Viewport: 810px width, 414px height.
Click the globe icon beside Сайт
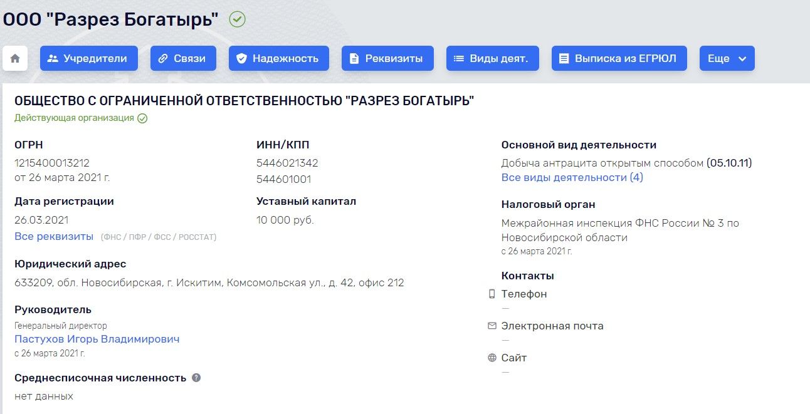pyautogui.click(x=492, y=358)
